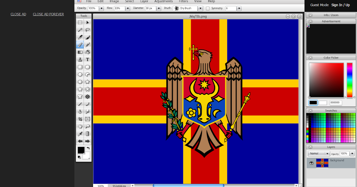
Task: Collapse the Color Picker panel
Action: 311,58
